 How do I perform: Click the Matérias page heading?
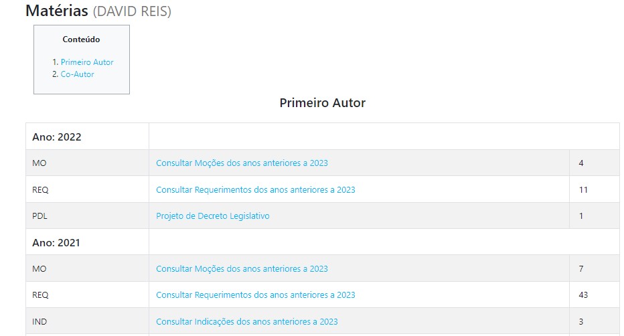point(57,11)
